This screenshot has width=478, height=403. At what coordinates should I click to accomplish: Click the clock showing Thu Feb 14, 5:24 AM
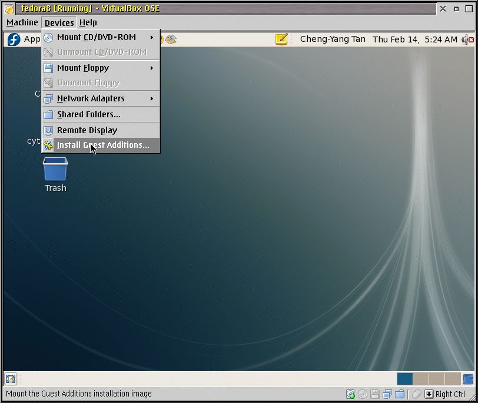click(x=415, y=39)
